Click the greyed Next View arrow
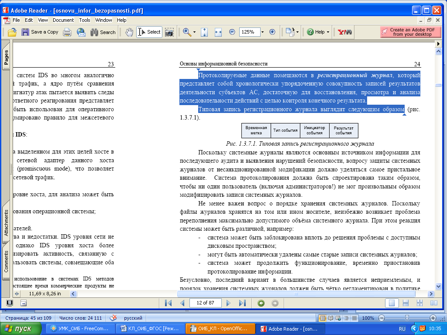This screenshot has height=335, width=447. pyautogui.click(x=275, y=303)
